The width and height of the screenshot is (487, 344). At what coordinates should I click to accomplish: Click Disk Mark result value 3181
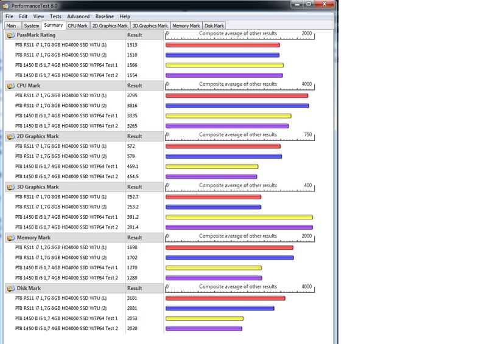(x=132, y=298)
